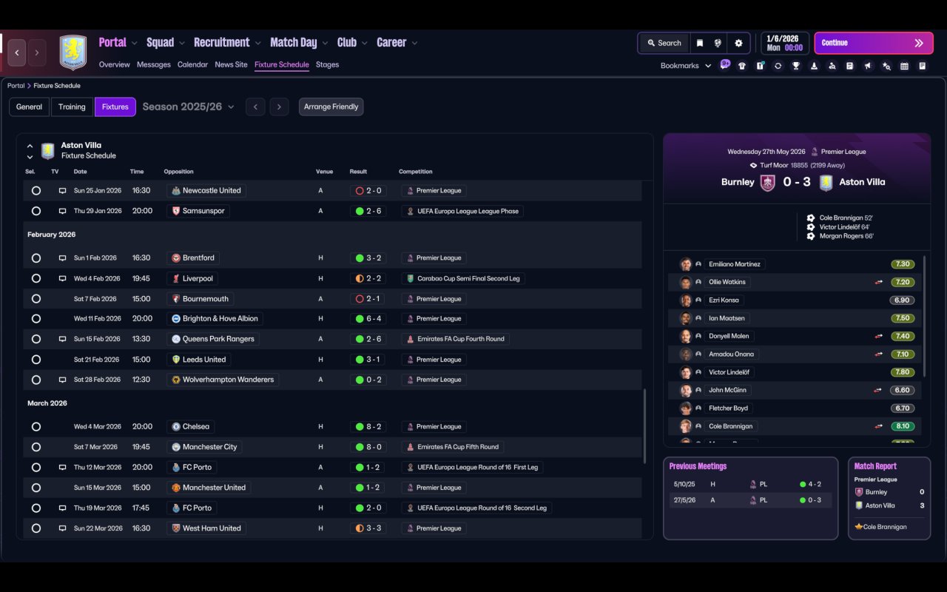
Task: Expand the Match Day menu chevron
Action: tap(325, 43)
